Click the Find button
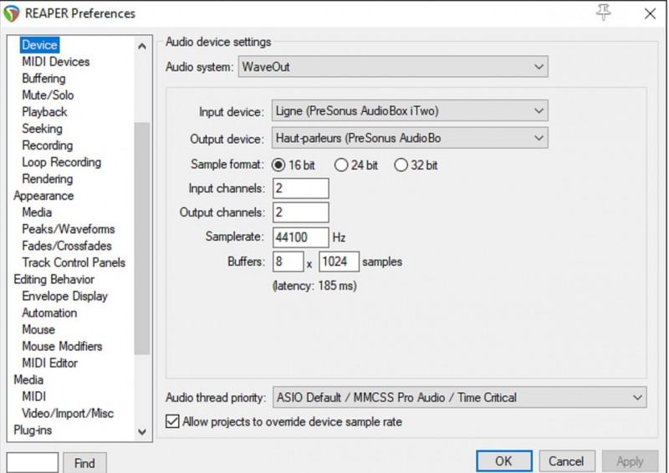Image resolution: width=669 pixels, height=473 pixels. click(84, 463)
